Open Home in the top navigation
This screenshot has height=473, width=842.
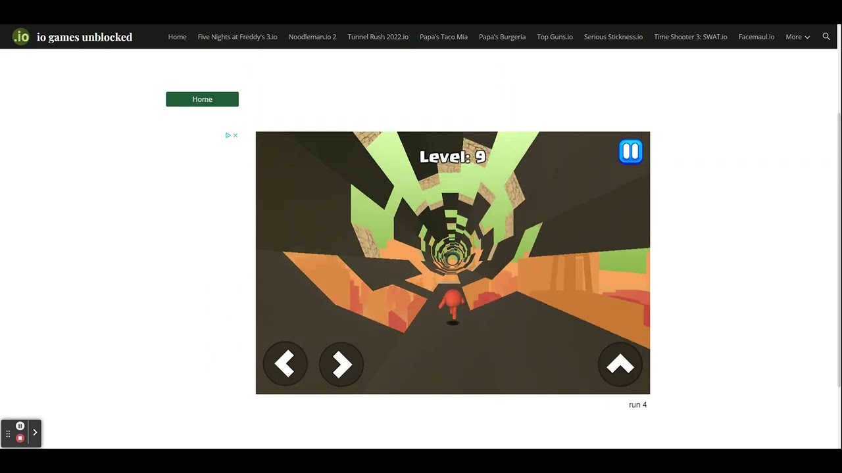point(177,37)
